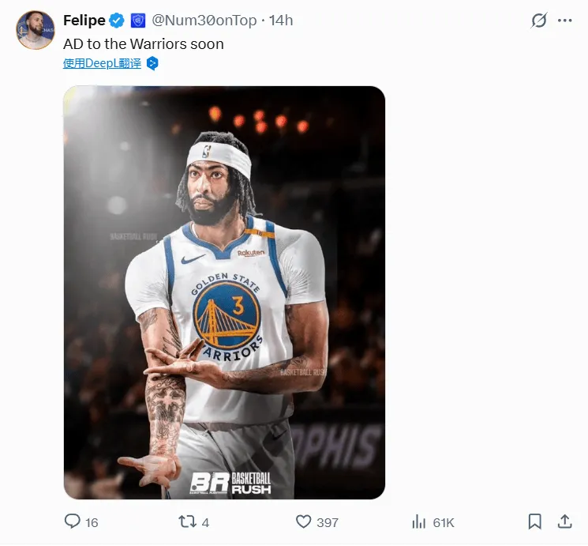Like the tweet with the heart icon
This screenshot has width=588, height=546.
tap(303, 522)
